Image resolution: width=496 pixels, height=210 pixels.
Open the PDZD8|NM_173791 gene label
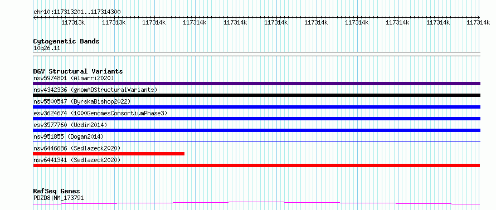pos(59,198)
